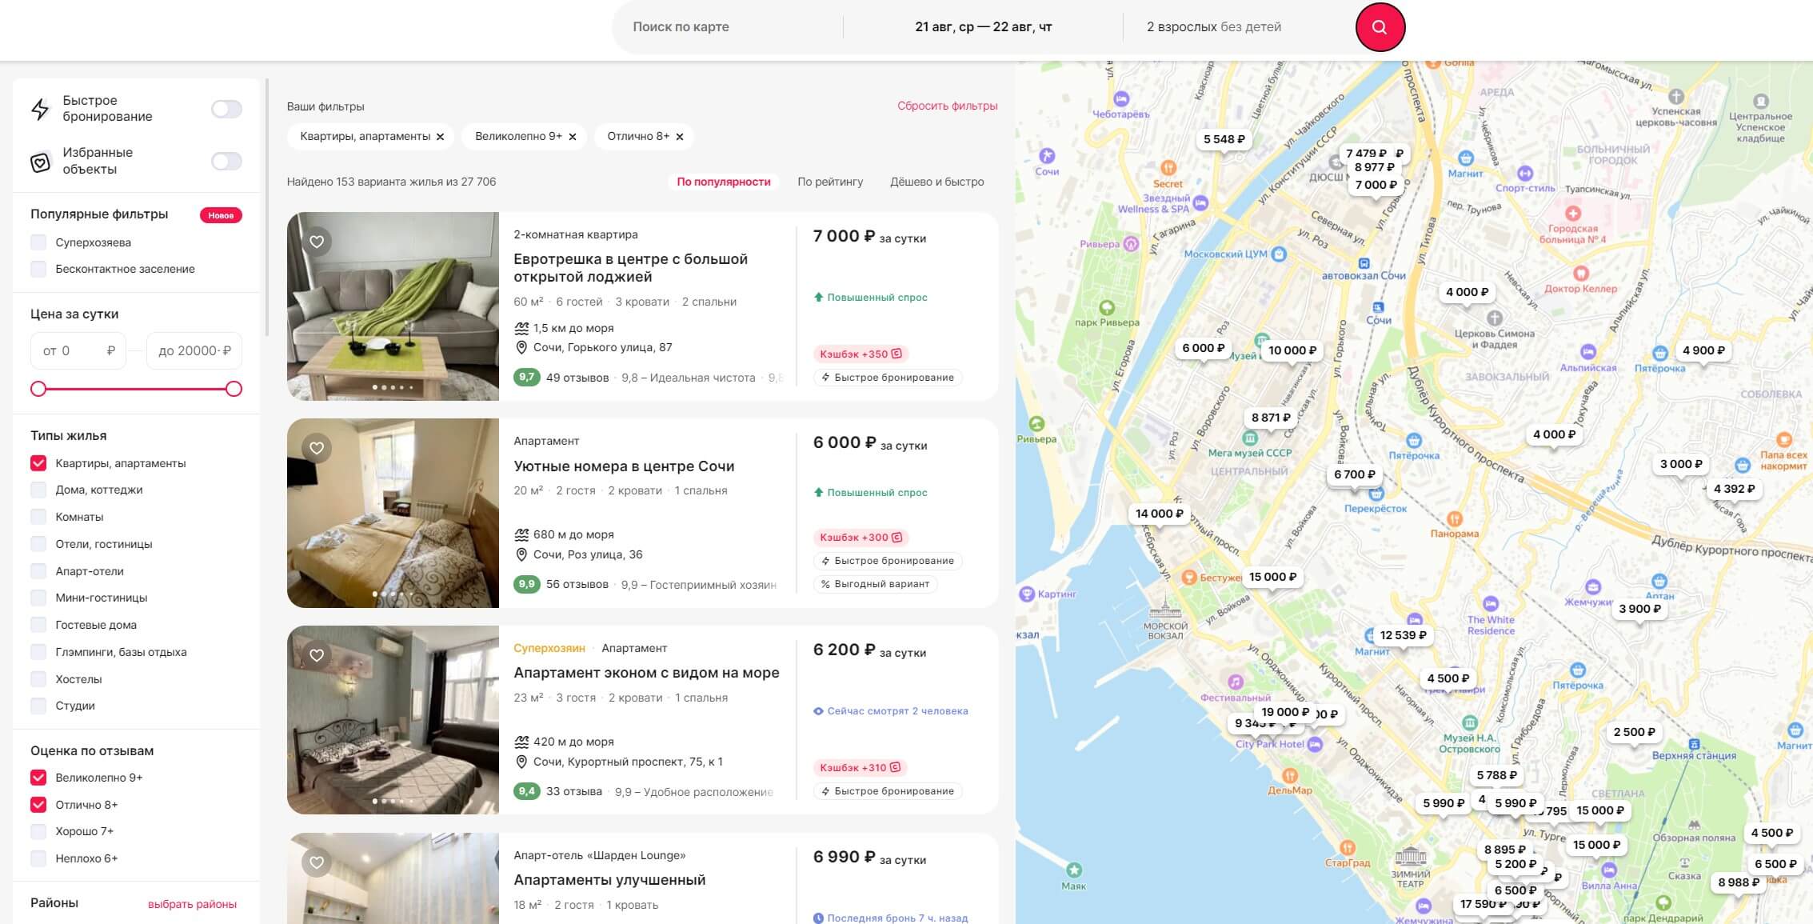Open map price marker 4 900 ₽
1813x924 pixels.
coord(1703,350)
